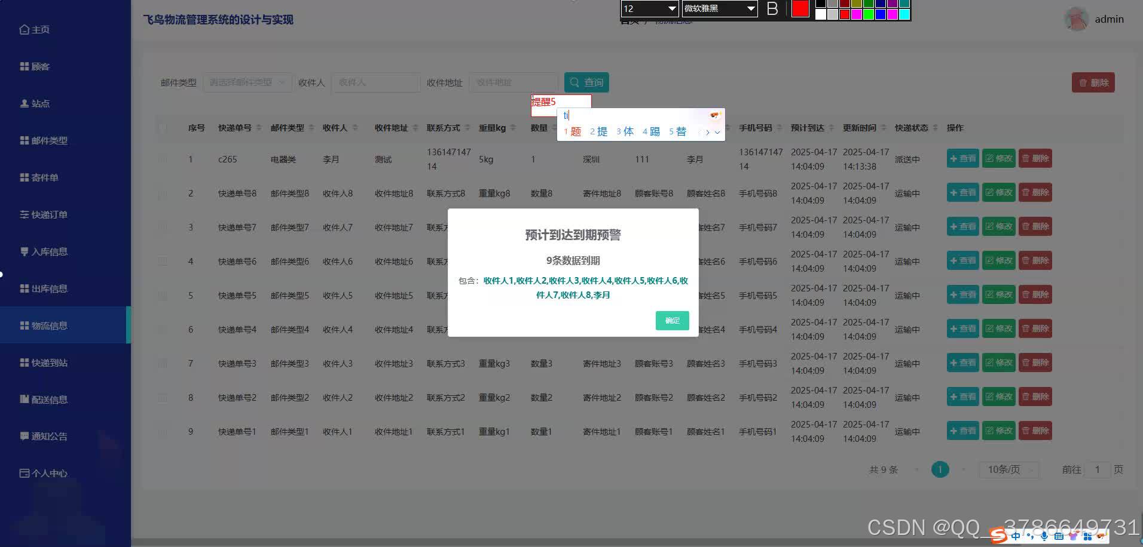
Task: Select IME candidate 2 提
Action: coord(598,132)
